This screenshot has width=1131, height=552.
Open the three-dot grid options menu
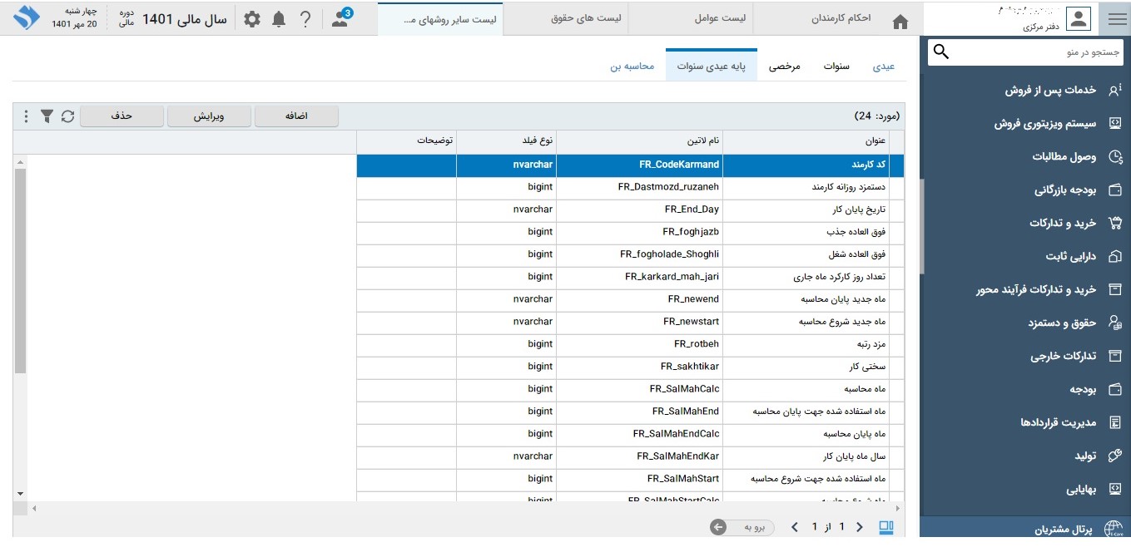(x=26, y=116)
